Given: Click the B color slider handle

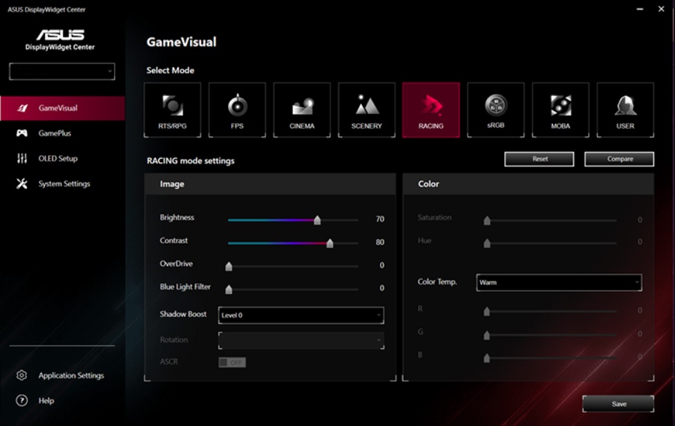Looking at the screenshot, I should coord(486,358).
